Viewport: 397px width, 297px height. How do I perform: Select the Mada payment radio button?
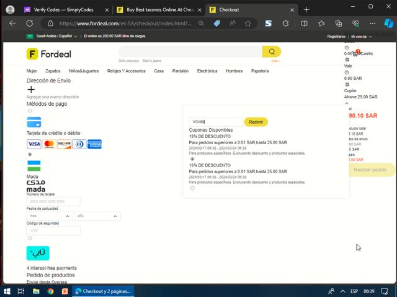[x=30, y=154]
